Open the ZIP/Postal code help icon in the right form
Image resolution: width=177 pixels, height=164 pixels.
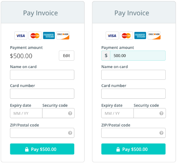click(161, 133)
